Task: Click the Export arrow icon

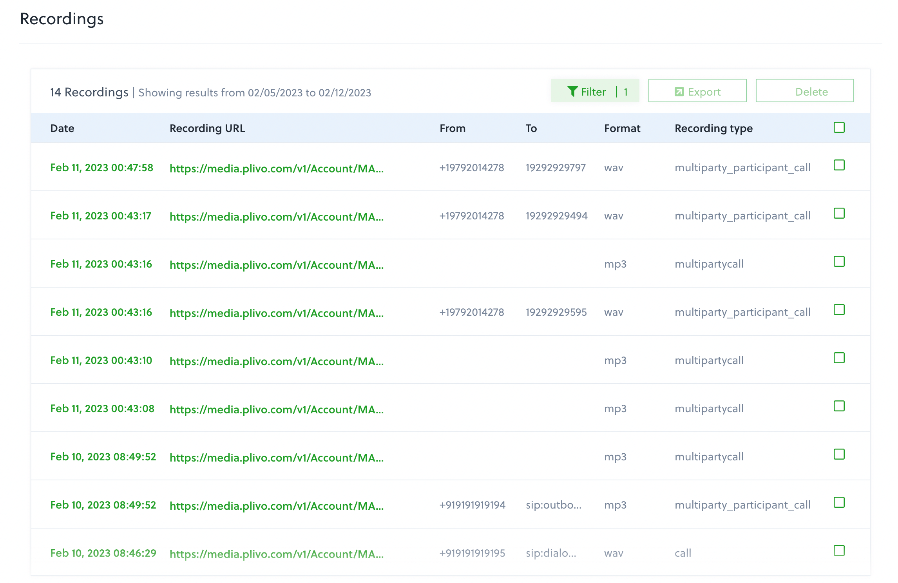Action: (679, 92)
